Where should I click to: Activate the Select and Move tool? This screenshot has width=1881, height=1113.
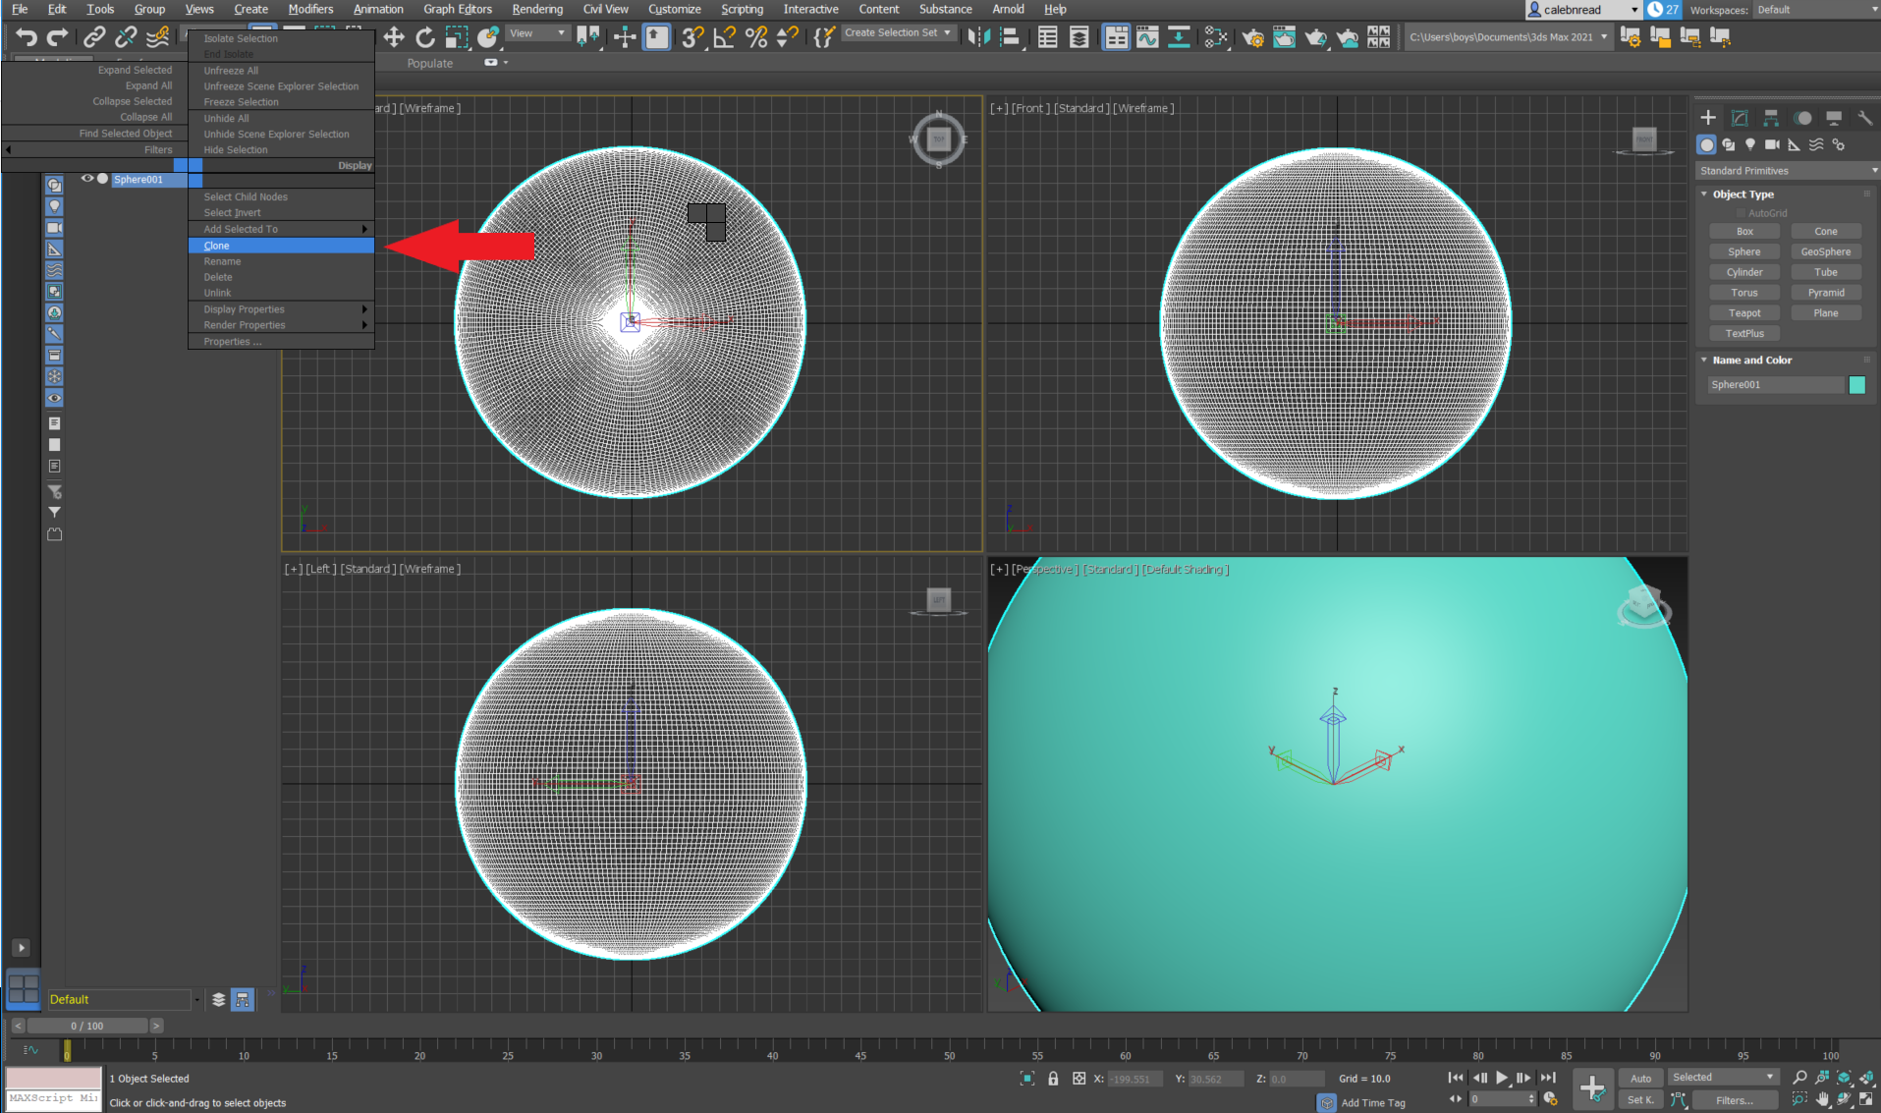[x=394, y=37]
